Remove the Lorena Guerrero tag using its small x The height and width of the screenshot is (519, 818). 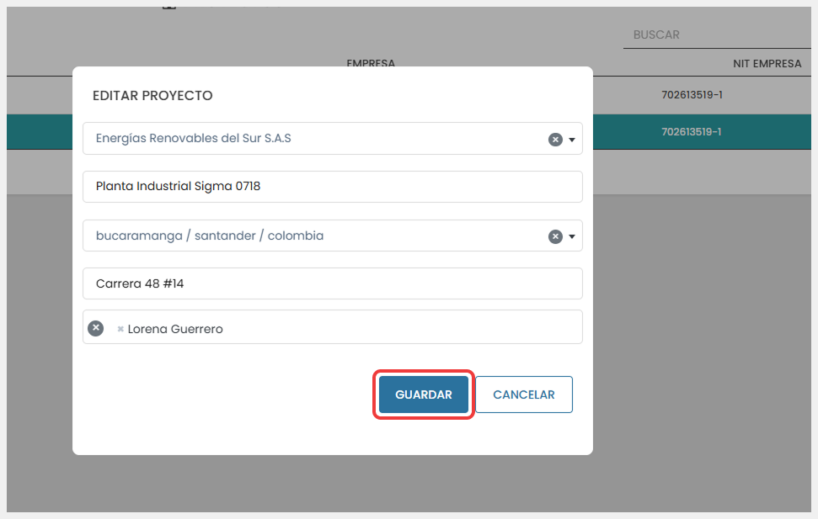120,329
